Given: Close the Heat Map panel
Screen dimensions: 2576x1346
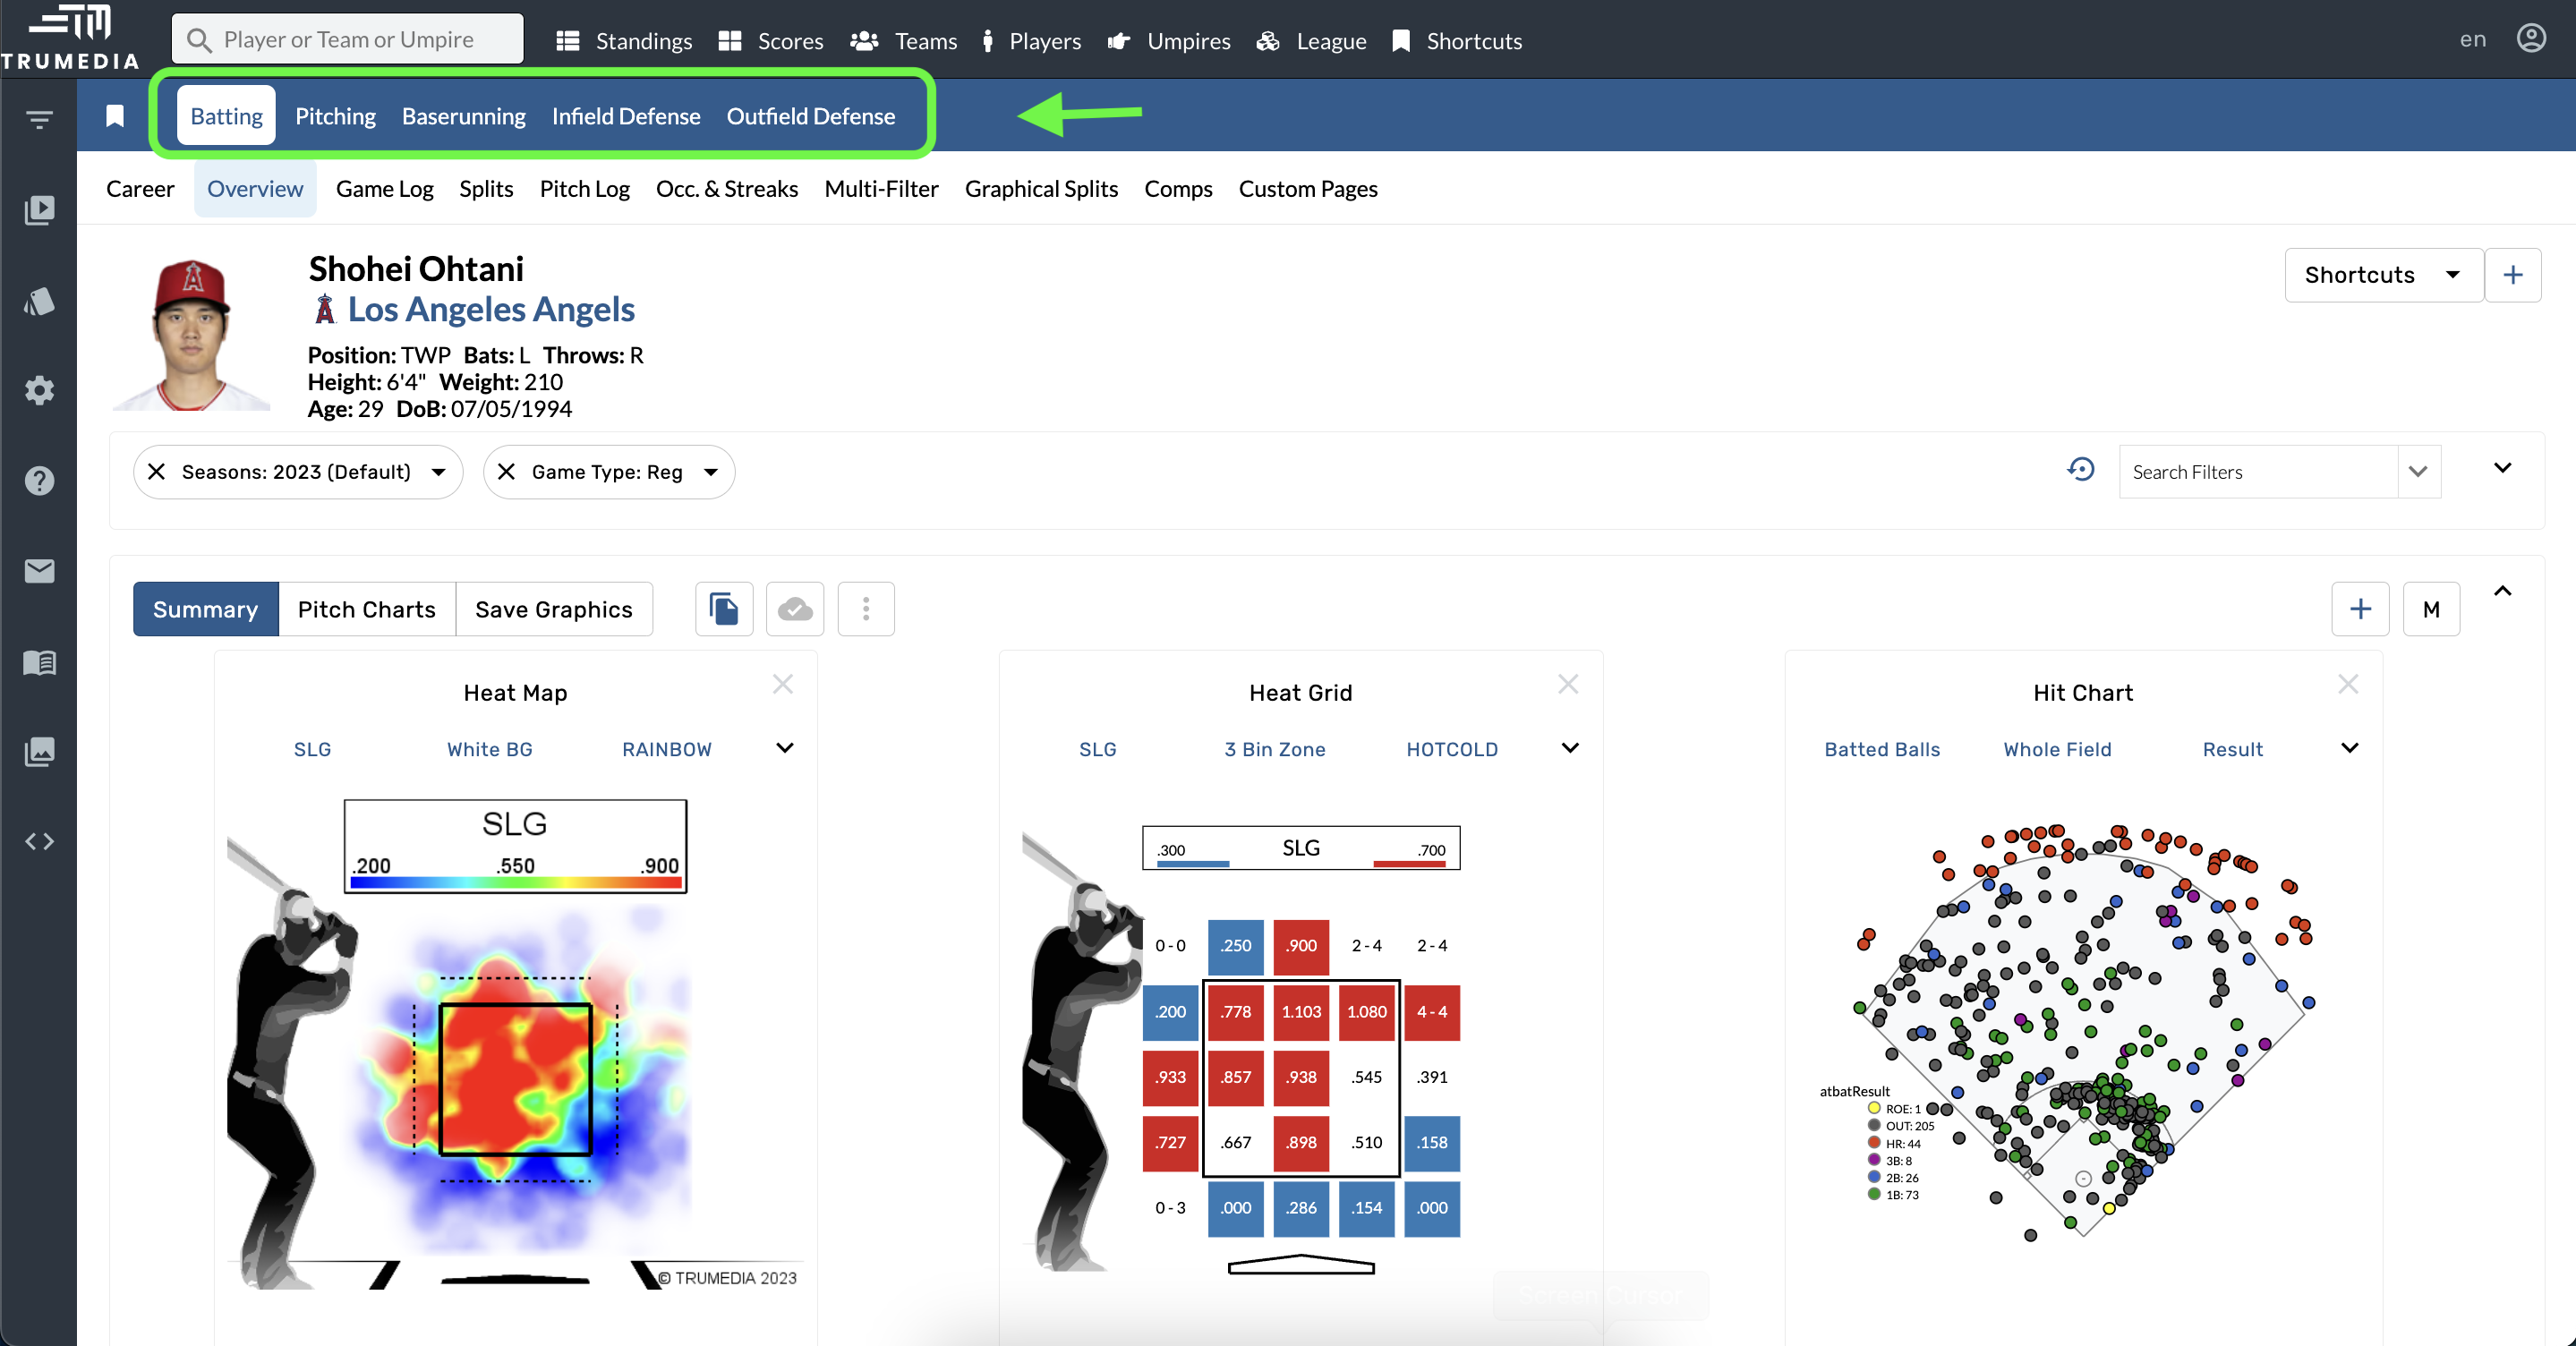Looking at the screenshot, I should click(x=783, y=684).
